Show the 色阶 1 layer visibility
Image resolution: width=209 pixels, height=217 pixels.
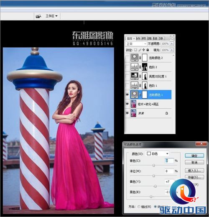point(127,85)
